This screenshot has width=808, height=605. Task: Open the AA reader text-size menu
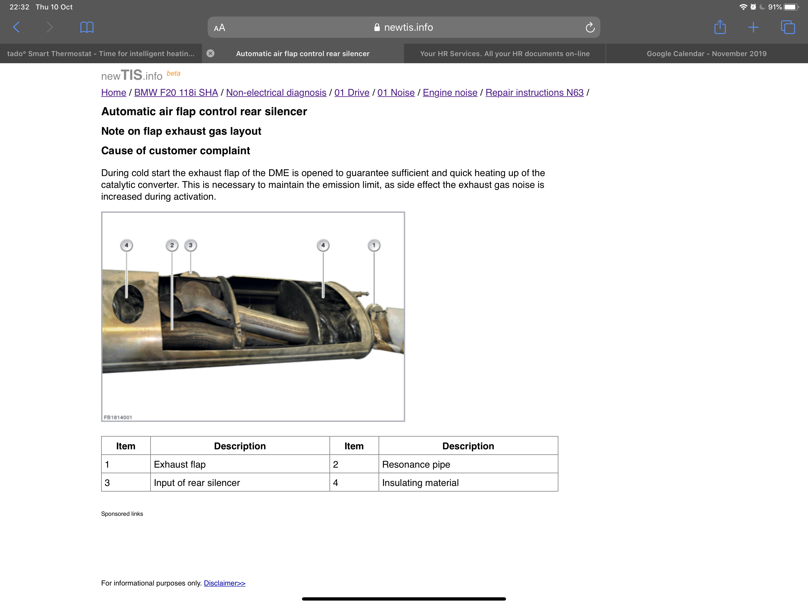[219, 28]
